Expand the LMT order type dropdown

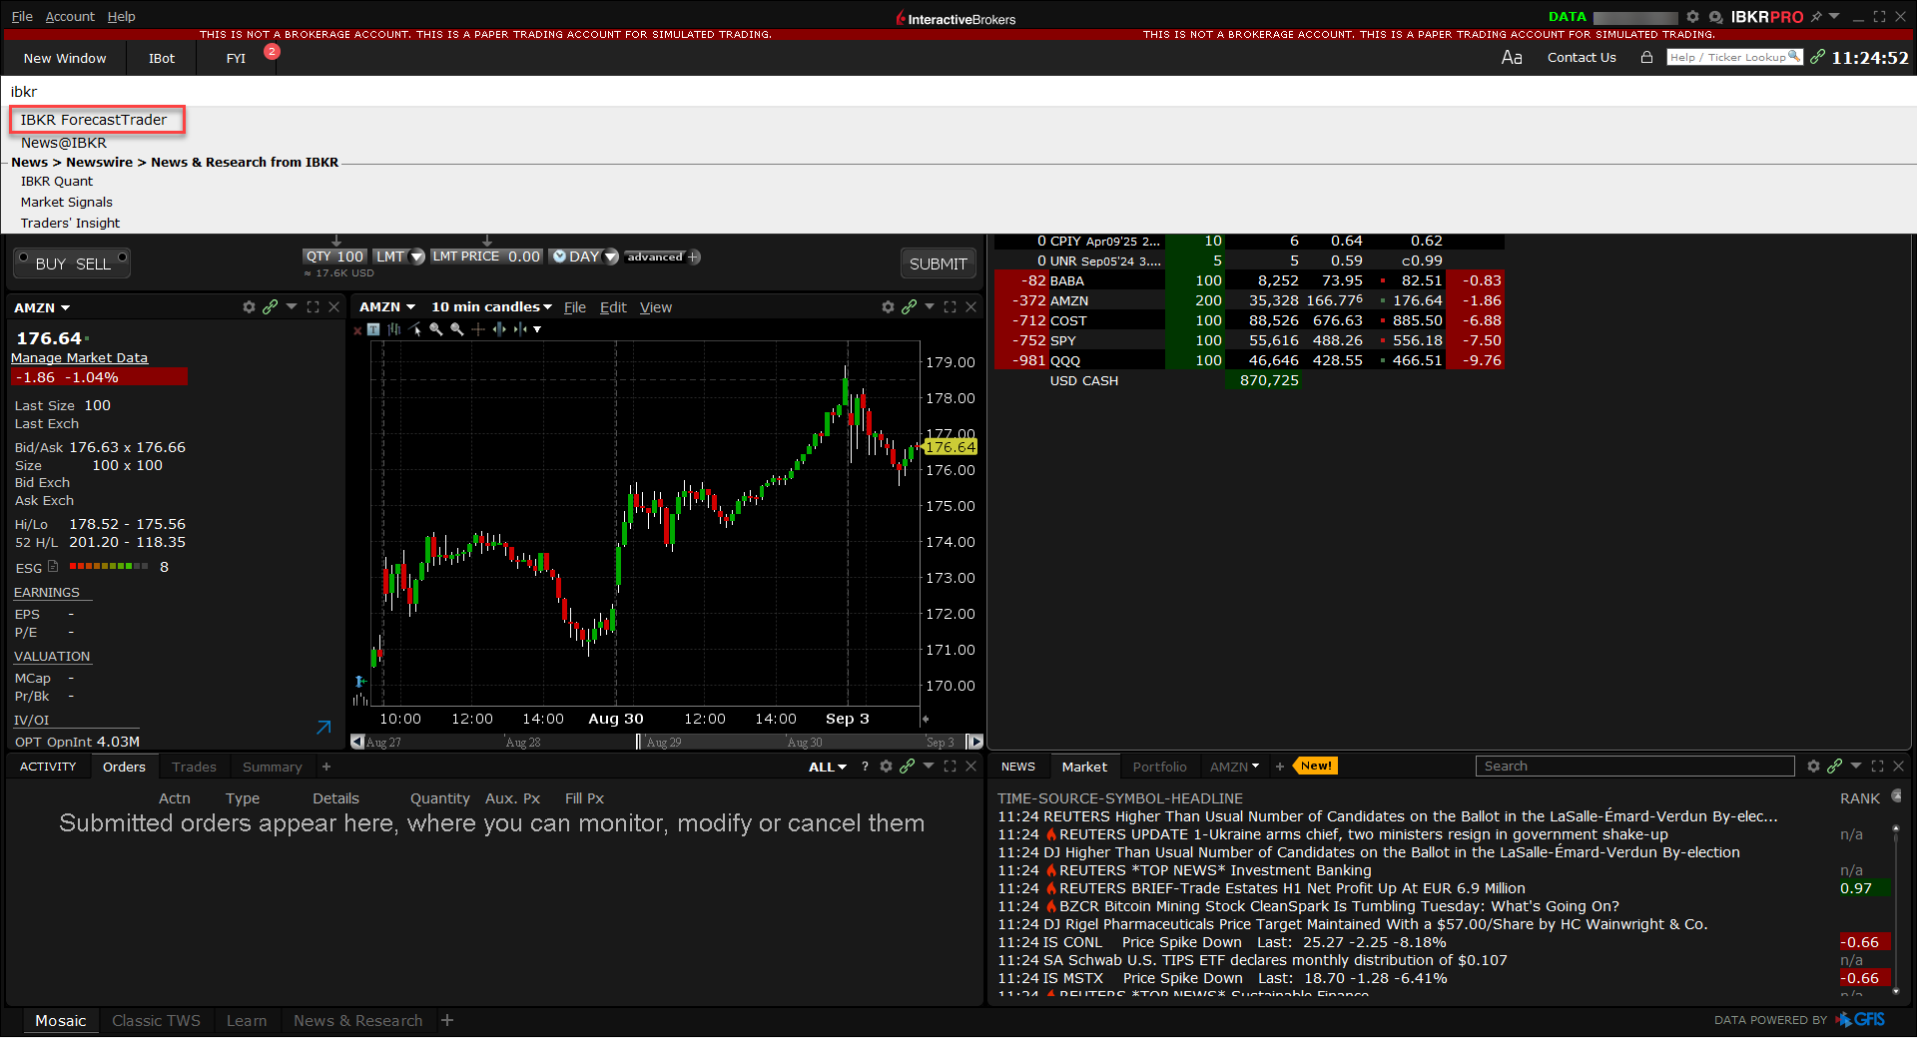417,257
